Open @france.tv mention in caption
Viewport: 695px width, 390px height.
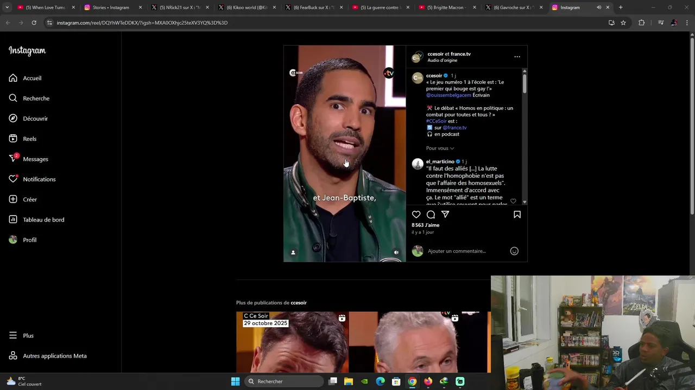[x=454, y=128]
